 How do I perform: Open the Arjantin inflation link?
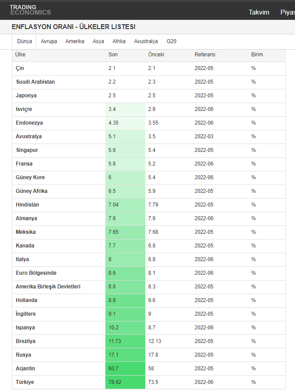coord(25,369)
